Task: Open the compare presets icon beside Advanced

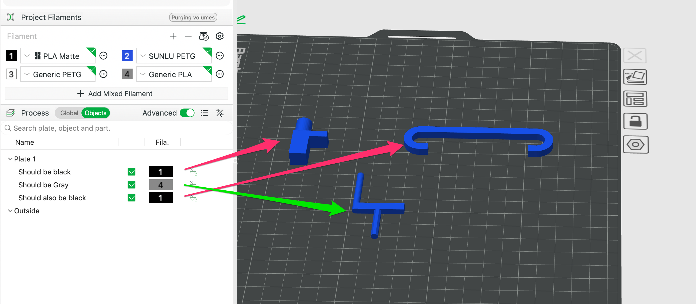Action: (220, 113)
